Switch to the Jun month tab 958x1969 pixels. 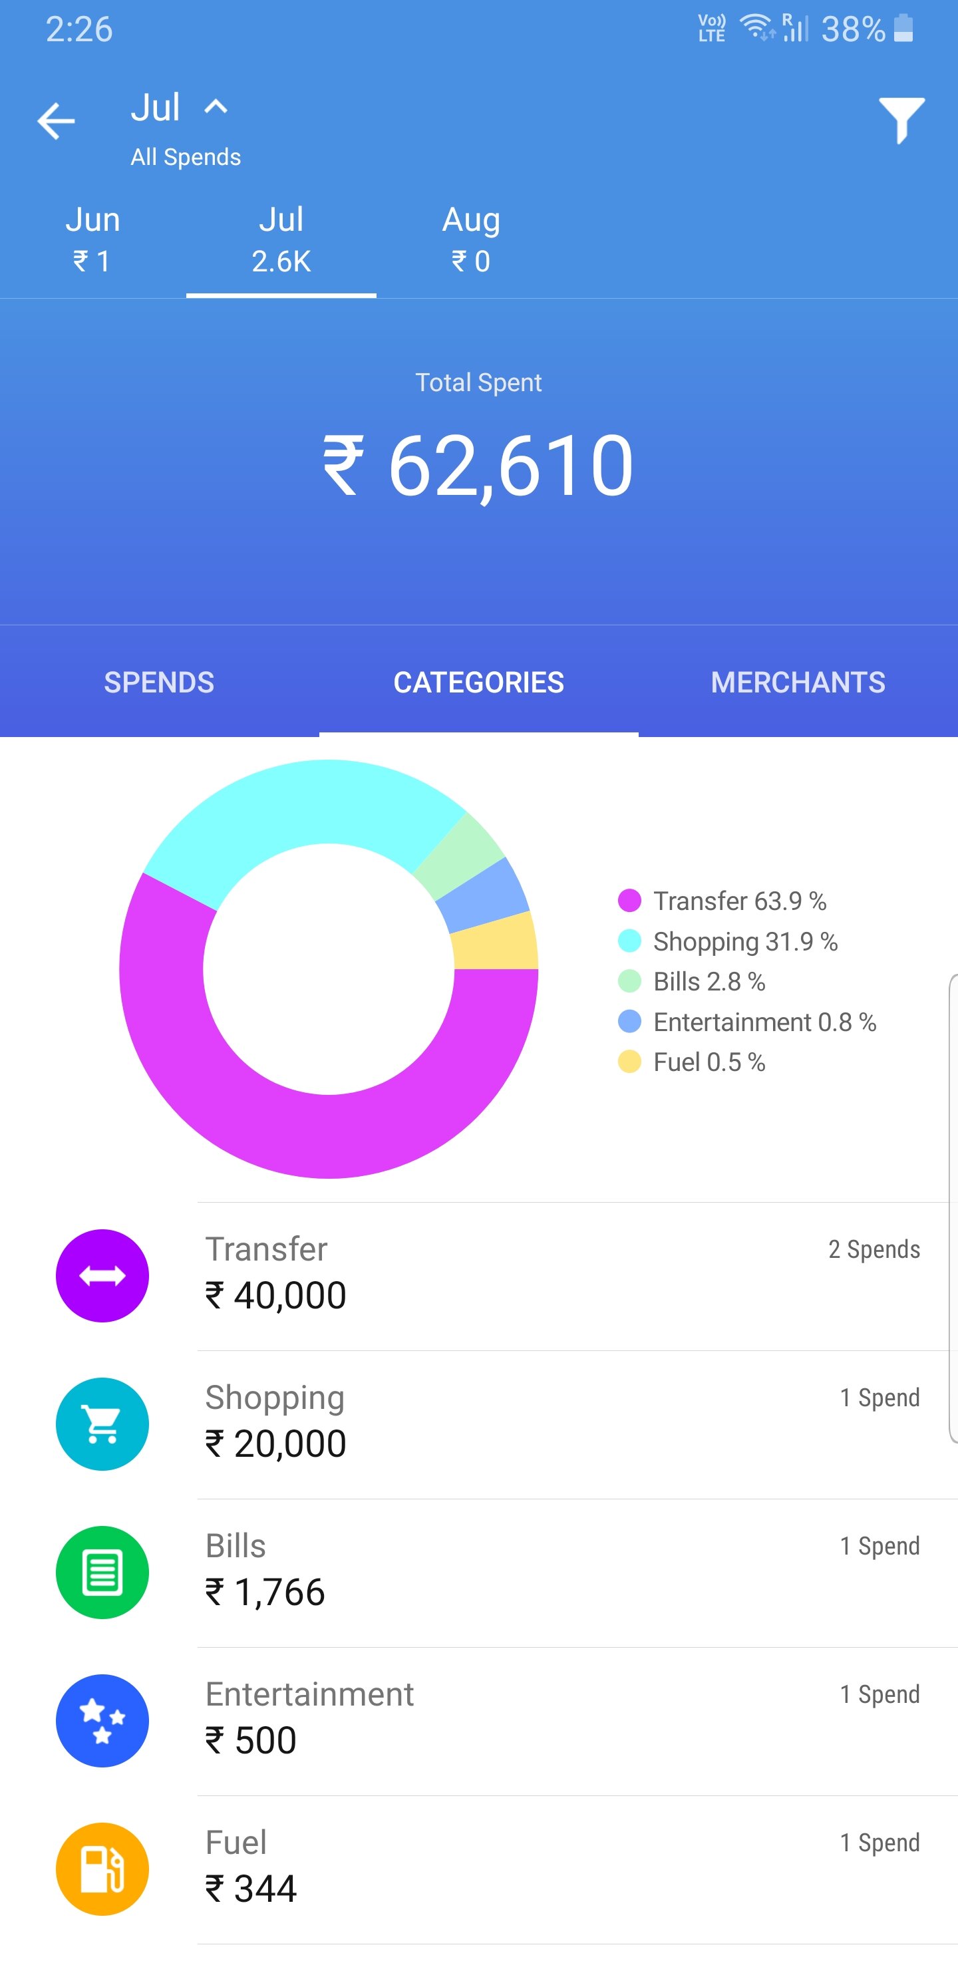click(x=92, y=239)
